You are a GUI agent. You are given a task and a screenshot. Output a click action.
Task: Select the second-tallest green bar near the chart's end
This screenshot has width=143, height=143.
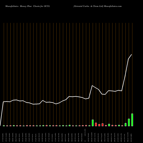[129, 122]
